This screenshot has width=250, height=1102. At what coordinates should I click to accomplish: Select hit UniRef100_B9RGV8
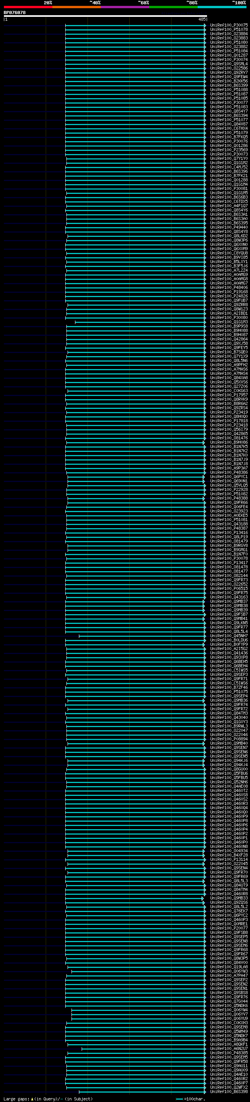[x=229, y=545]
